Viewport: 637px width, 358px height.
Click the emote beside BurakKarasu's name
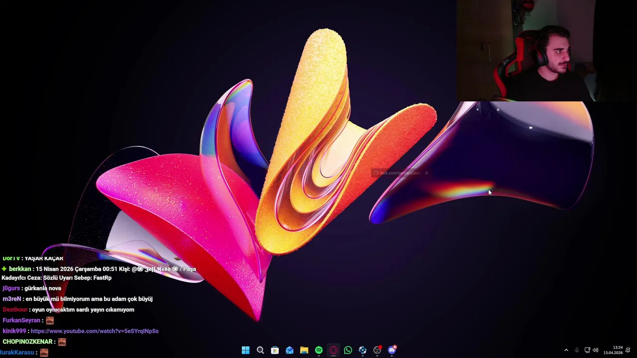point(44,353)
